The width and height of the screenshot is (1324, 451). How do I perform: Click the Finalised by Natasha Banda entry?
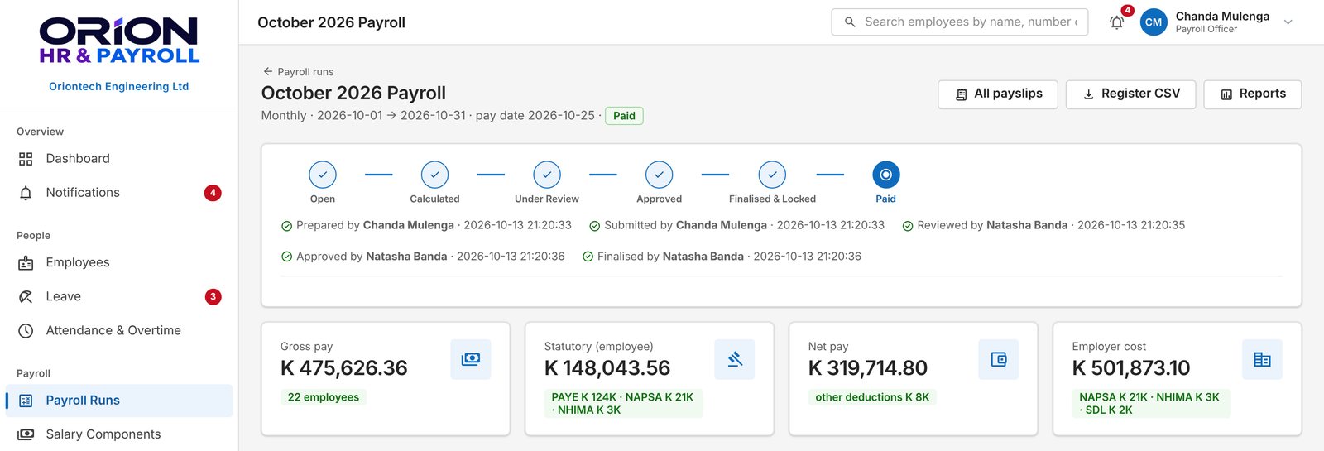point(722,257)
